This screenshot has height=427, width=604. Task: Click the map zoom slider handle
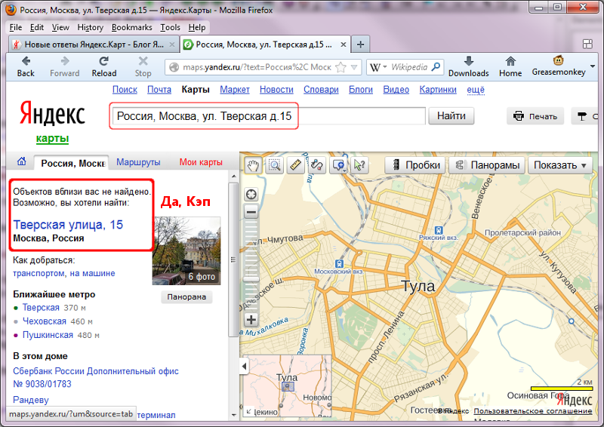point(251,279)
